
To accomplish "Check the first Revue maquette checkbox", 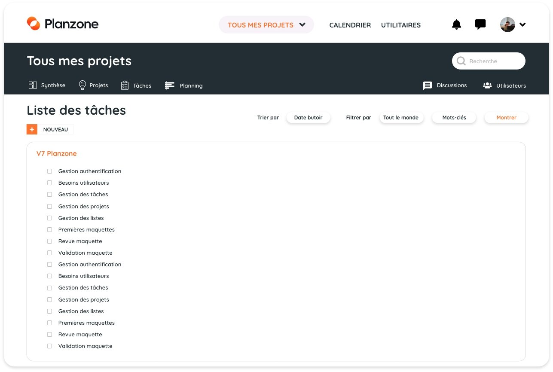I will (49, 241).
